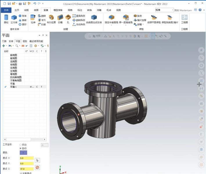Open 我的 Mastercam link
Viewport: 206px width, 174px height.
[183, 10]
